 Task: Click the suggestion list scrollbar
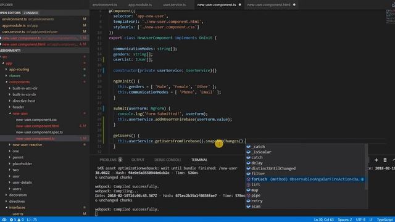point(367,167)
